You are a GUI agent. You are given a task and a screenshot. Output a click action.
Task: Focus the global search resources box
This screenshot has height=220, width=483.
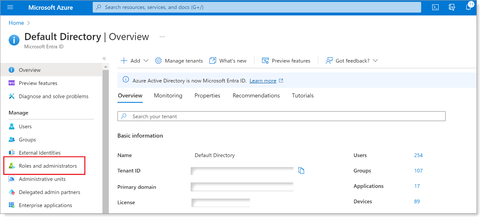tap(257, 7)
